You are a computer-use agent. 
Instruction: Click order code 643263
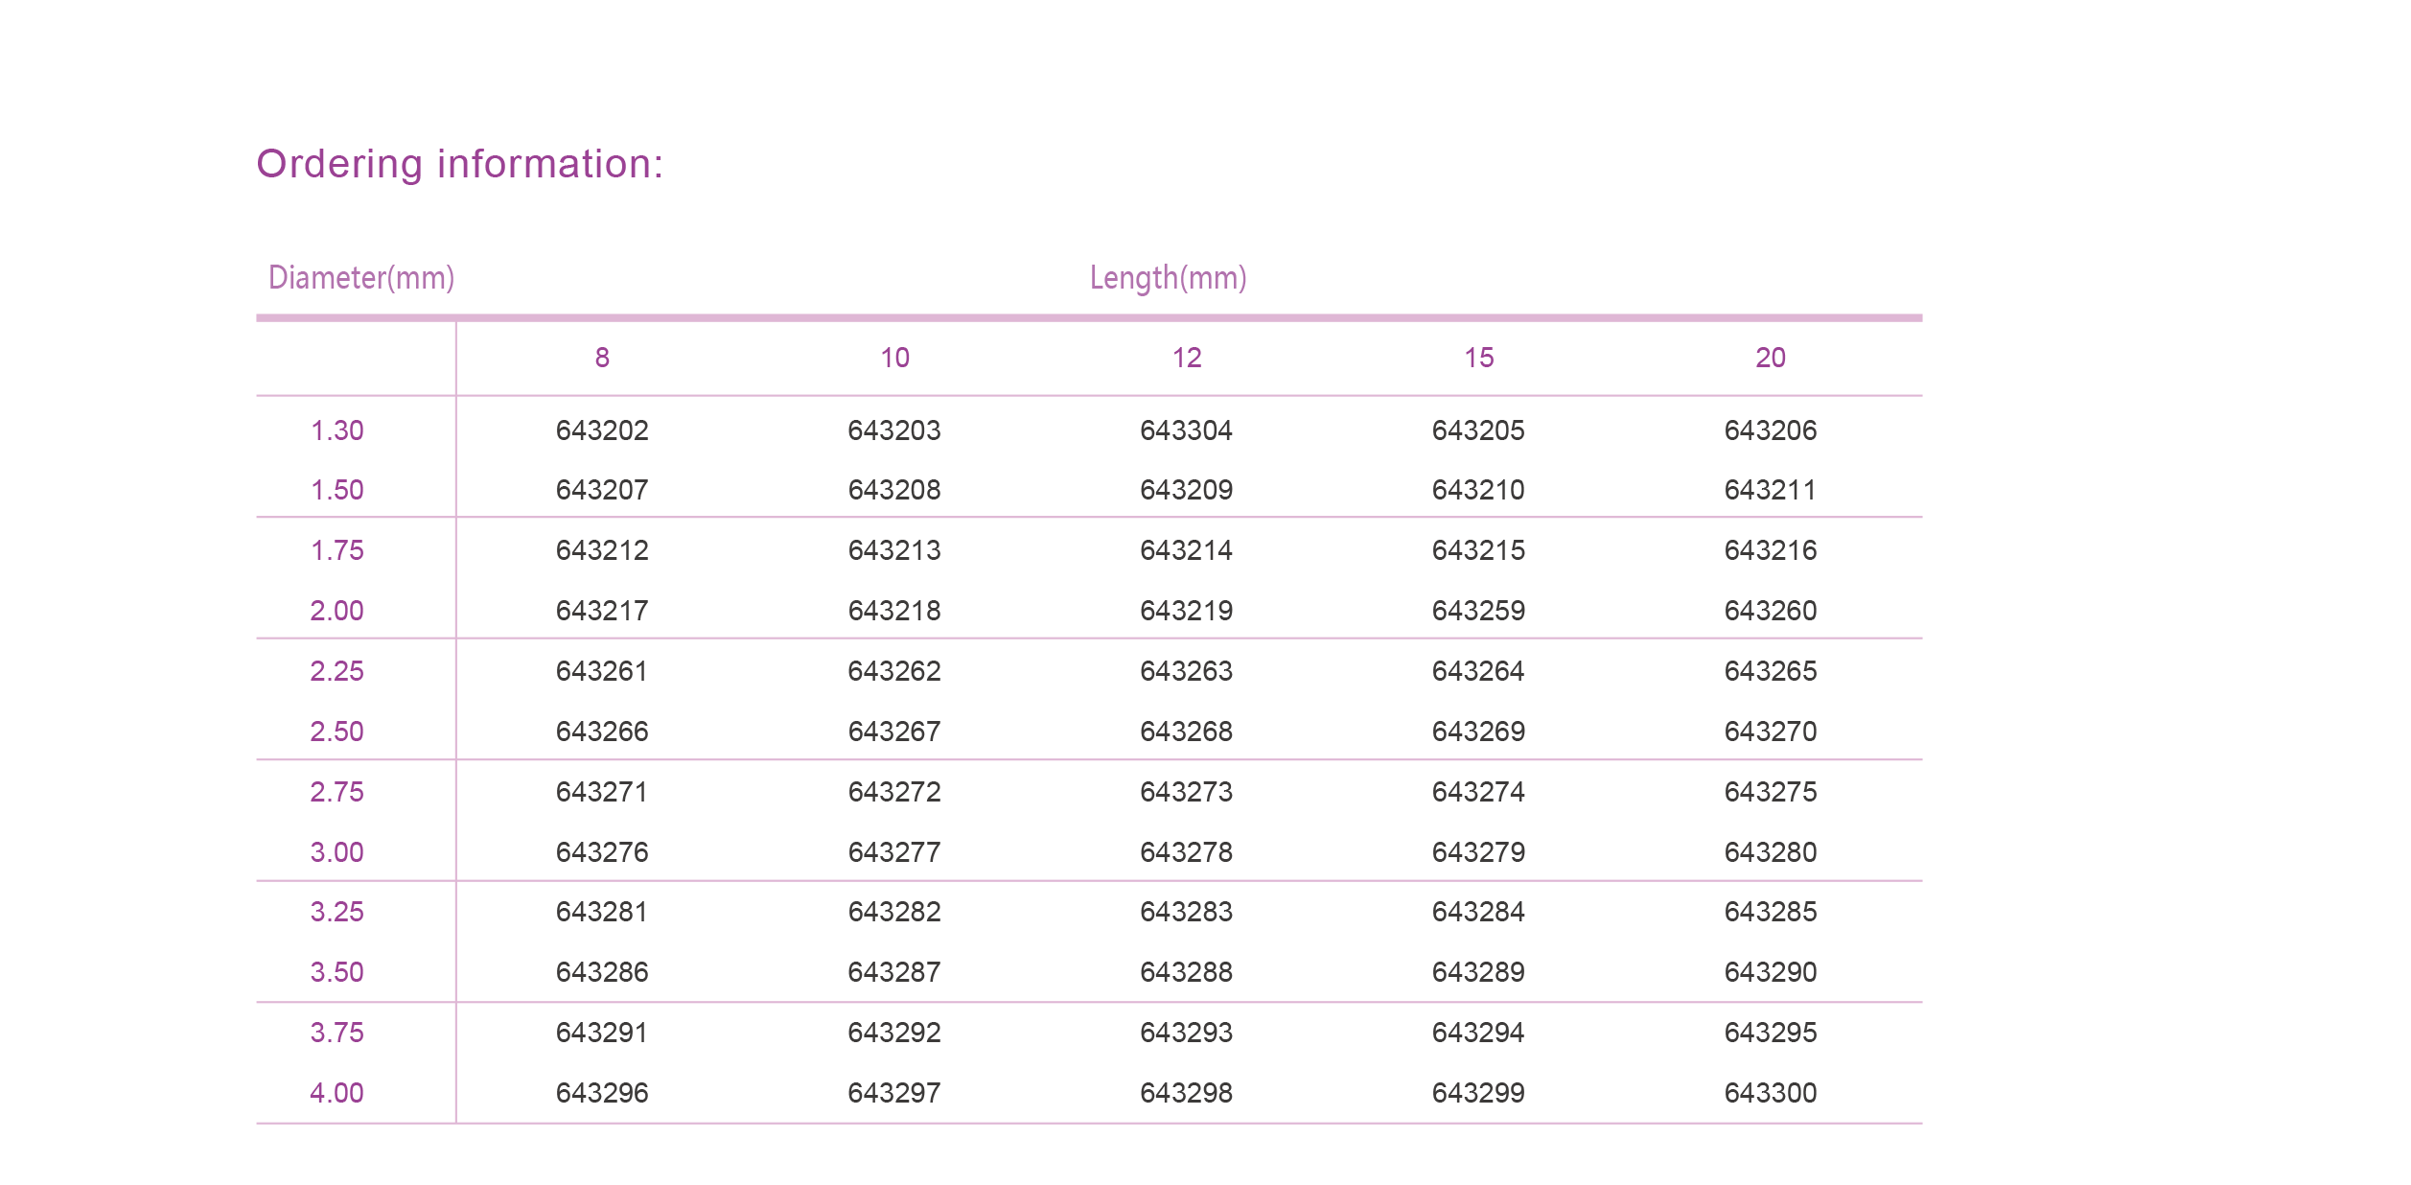click(x=1186, y=671)
